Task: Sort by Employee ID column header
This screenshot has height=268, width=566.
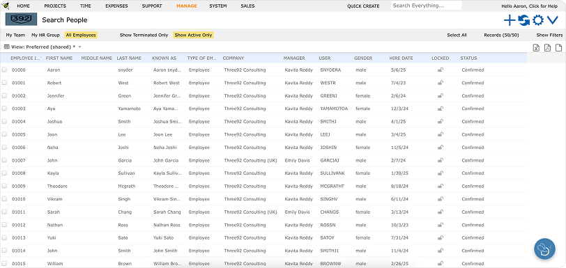Action: (26, 58)
